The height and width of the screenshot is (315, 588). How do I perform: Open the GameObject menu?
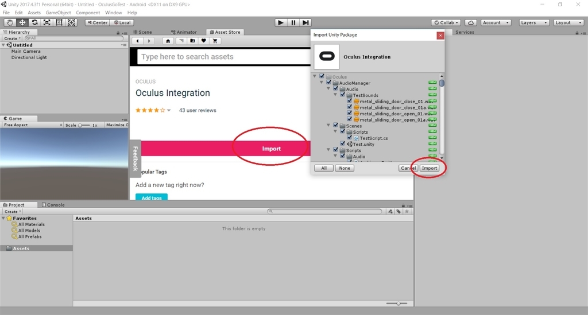point(58,13)
